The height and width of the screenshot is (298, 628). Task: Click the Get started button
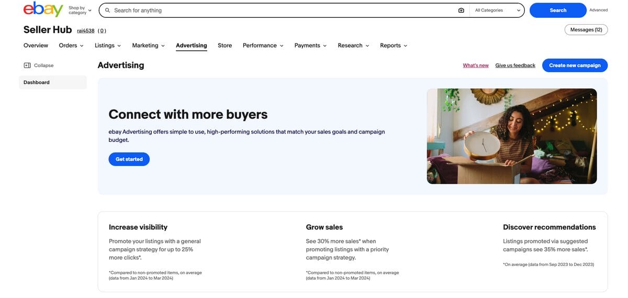point(129,159)
